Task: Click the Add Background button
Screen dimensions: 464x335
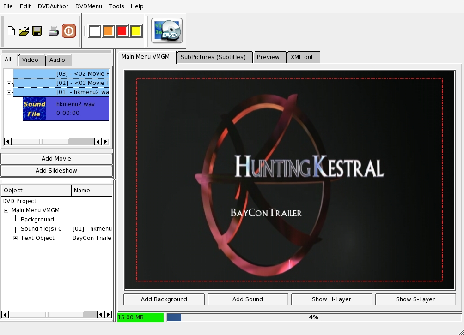Action: [x=164, y=299]
